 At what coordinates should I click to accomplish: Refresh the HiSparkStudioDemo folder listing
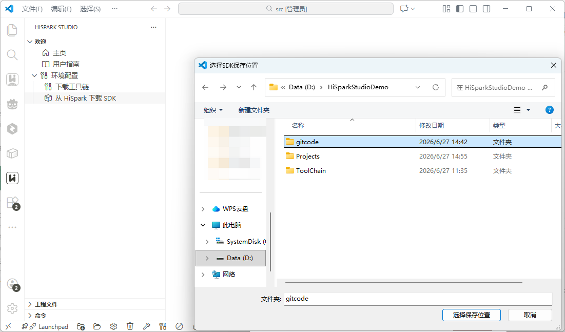click(x=436, y=87)
